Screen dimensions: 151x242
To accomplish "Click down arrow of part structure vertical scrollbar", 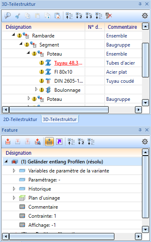I will point(145,103).
